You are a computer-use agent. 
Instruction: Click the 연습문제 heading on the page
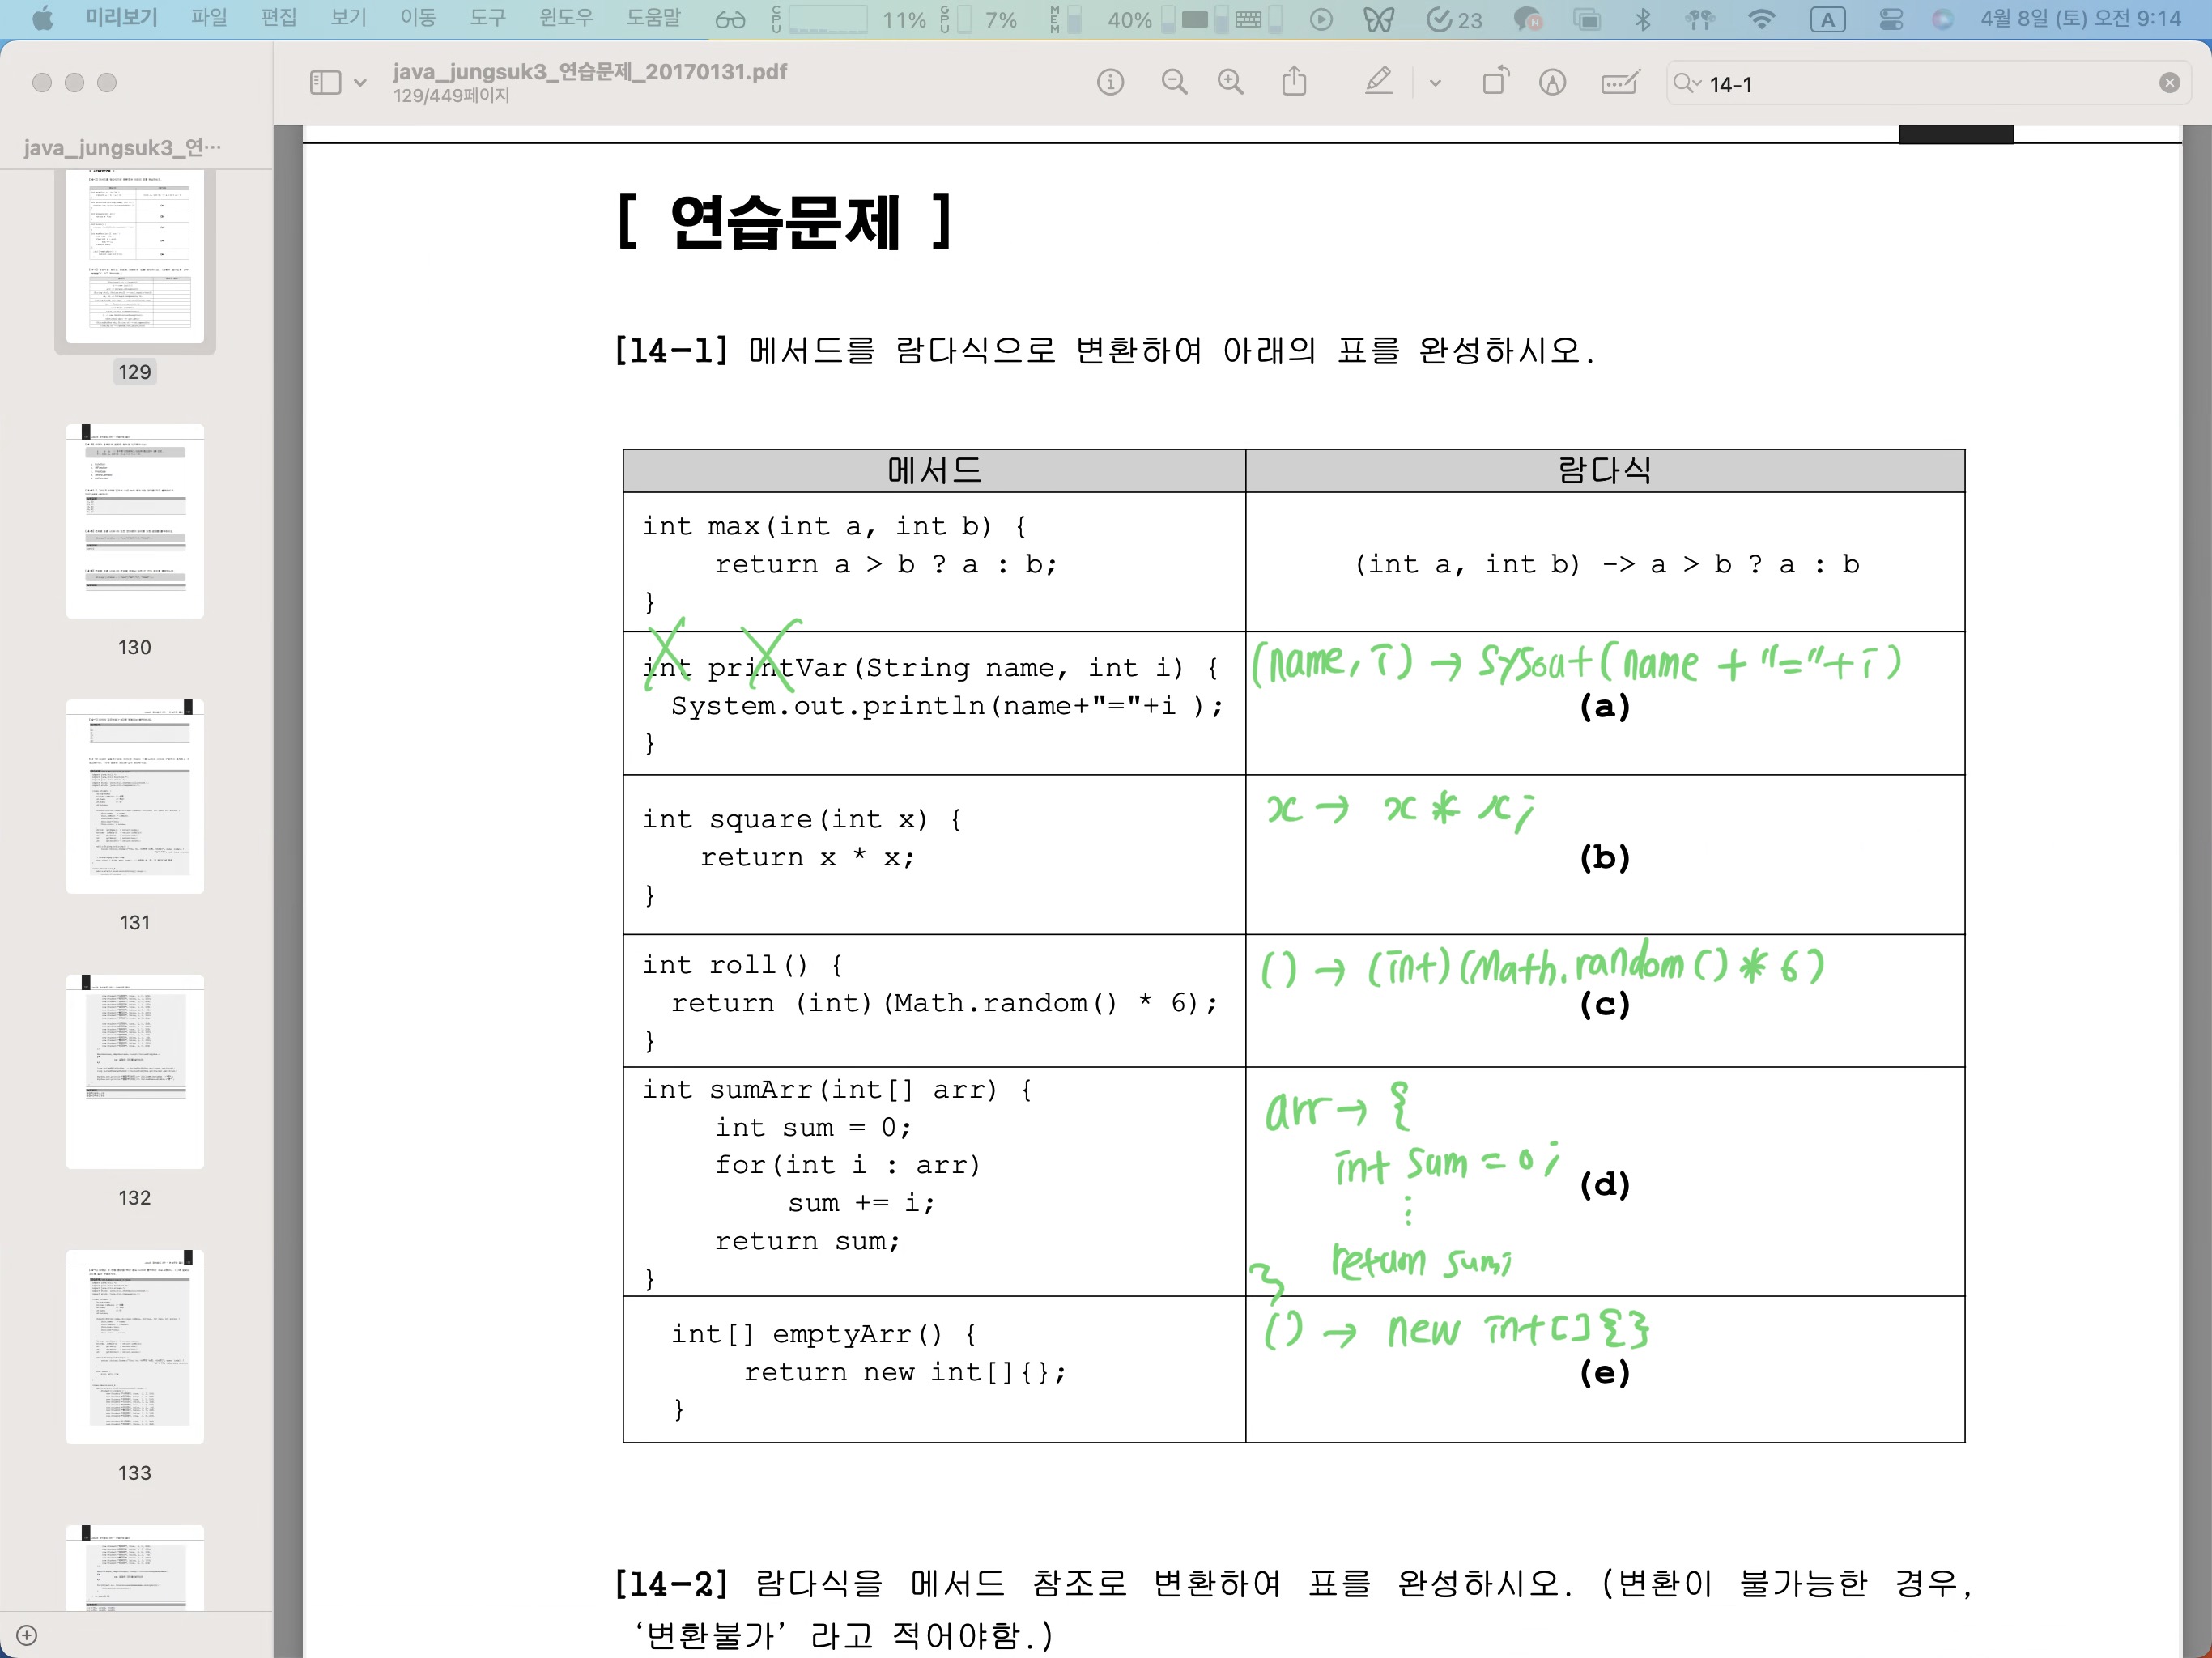click(x=786, y=221)
